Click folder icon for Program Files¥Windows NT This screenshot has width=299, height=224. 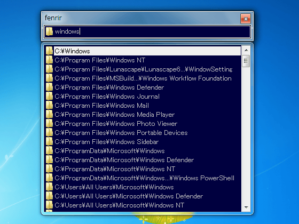[49, 60]
